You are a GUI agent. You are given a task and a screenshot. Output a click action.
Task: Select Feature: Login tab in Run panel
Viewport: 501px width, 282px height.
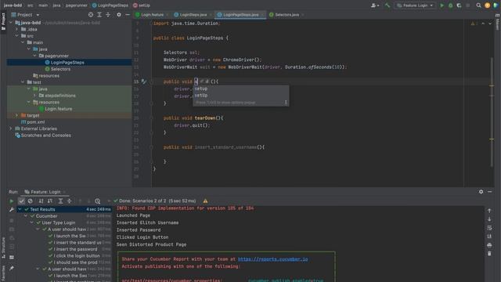click(45, 192)
